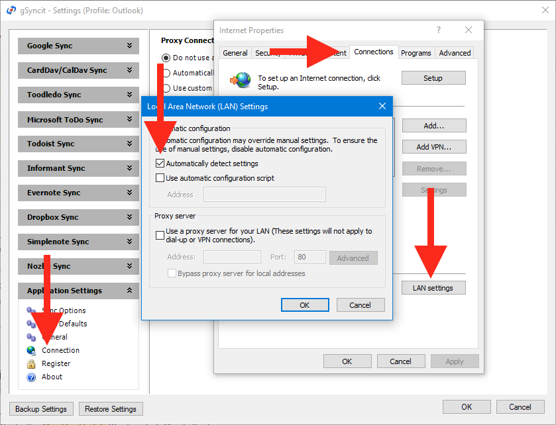The width and height of the screenshot is (556, 425).
Task: Click Cancel in LAN Settings dialog
Action: click(360, 305)
